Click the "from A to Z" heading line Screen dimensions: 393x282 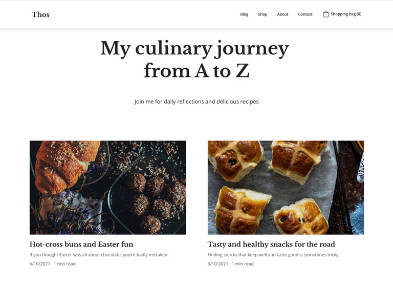[x=196, y=71]
